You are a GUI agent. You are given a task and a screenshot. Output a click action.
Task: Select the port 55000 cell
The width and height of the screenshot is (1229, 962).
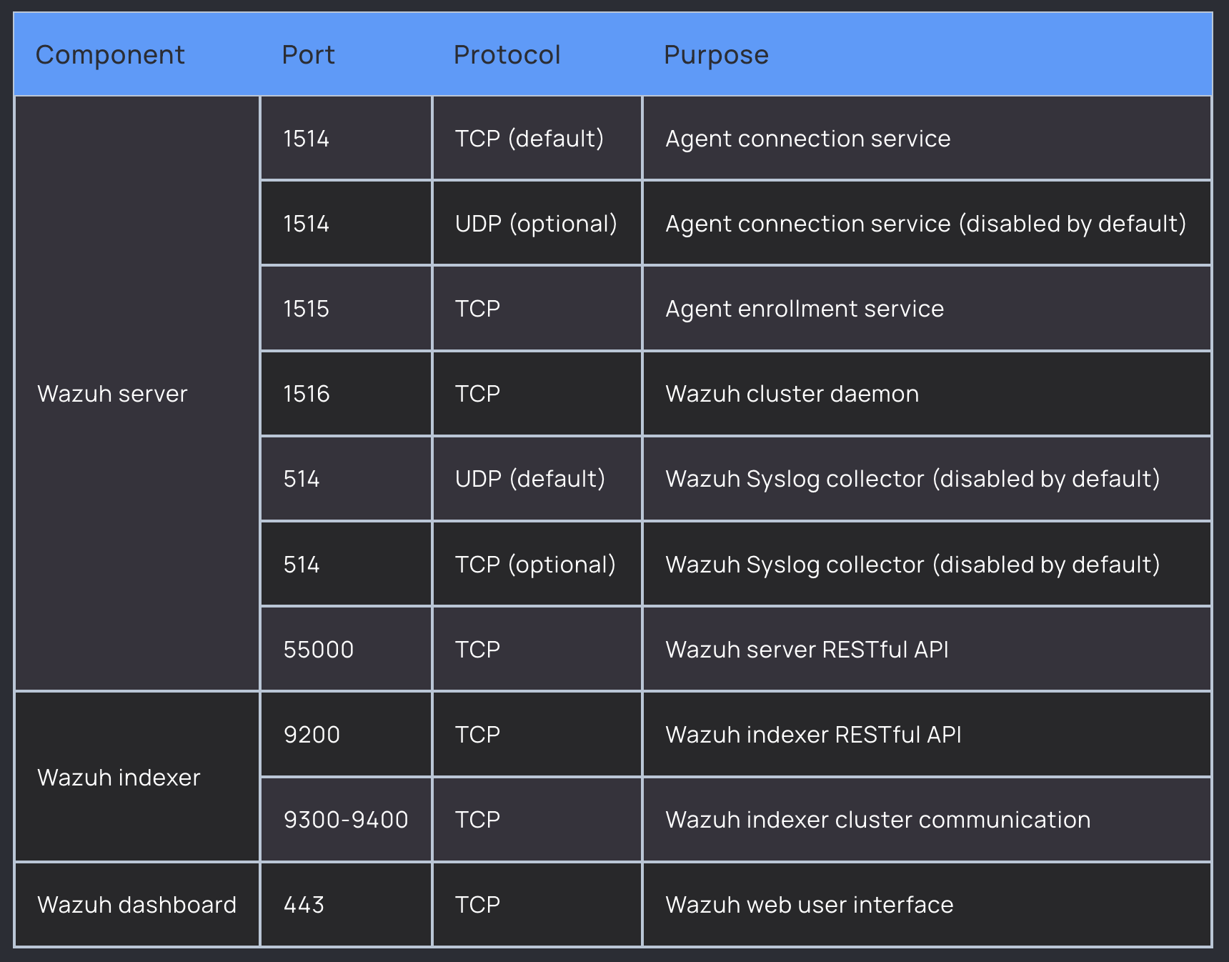[x=317, y=649]
